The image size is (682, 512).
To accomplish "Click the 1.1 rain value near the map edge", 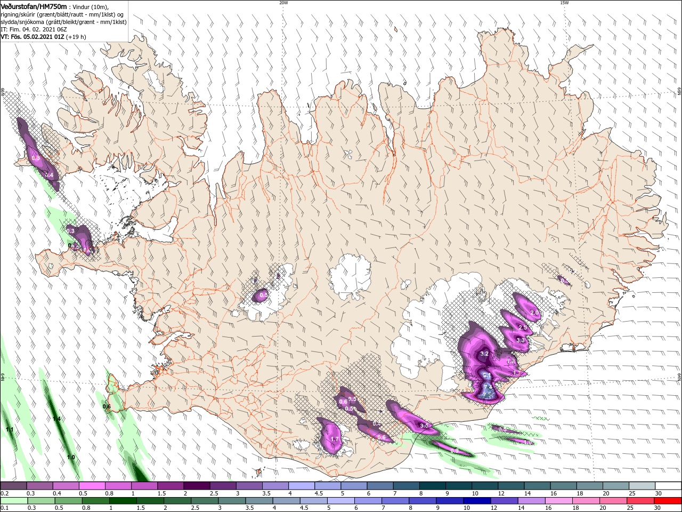I will (9, 430).
